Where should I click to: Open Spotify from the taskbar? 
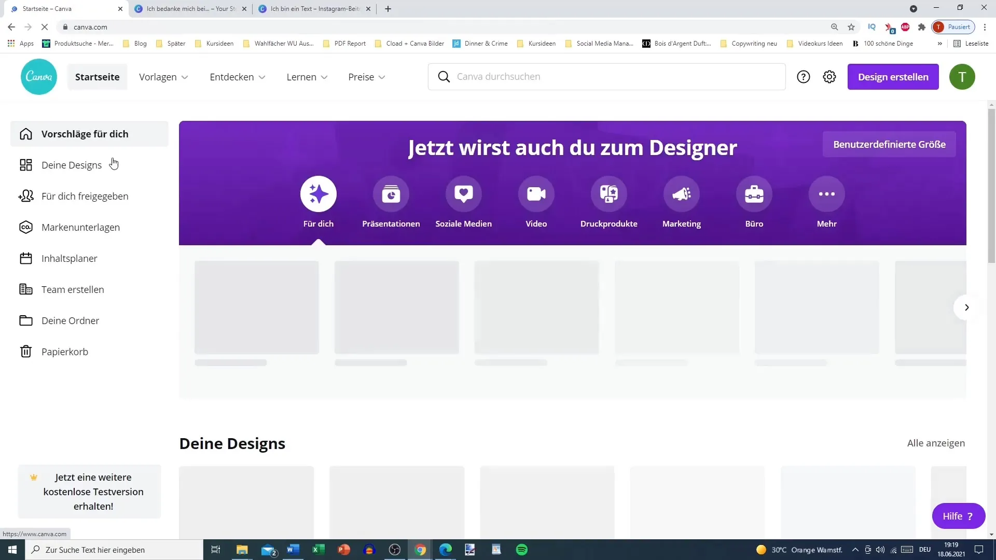[x=522, y=550]
